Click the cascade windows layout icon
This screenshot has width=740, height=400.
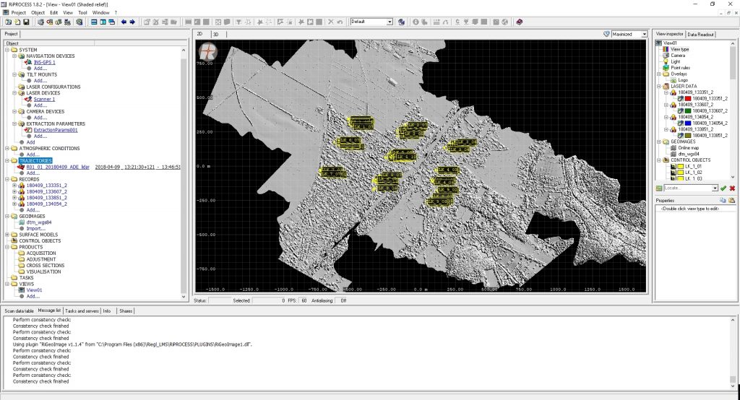111,22
